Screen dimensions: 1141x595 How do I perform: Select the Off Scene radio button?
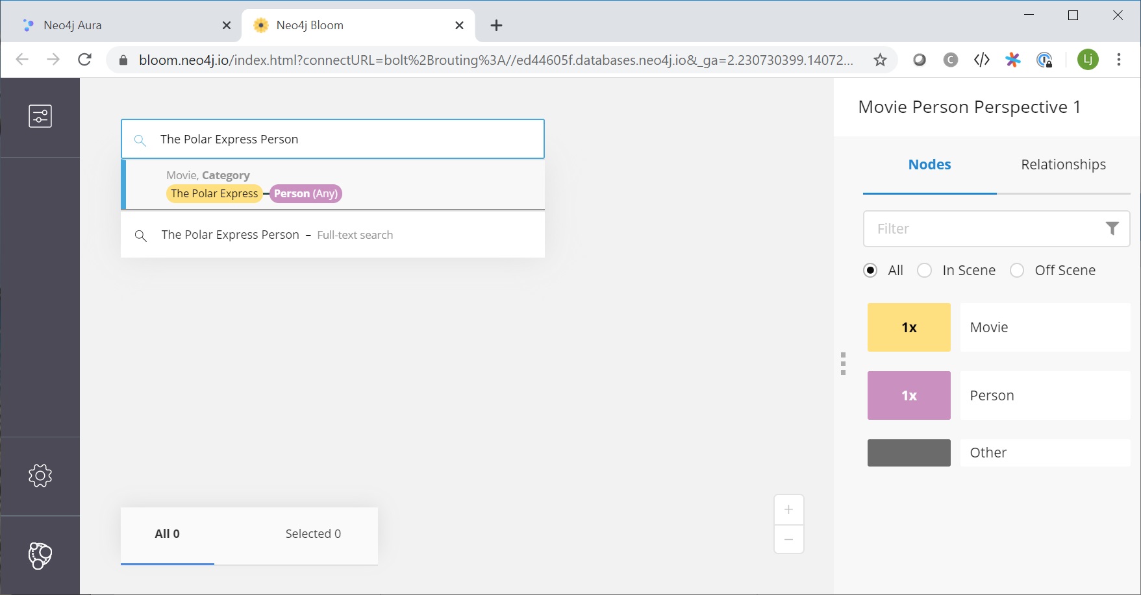1017,271
